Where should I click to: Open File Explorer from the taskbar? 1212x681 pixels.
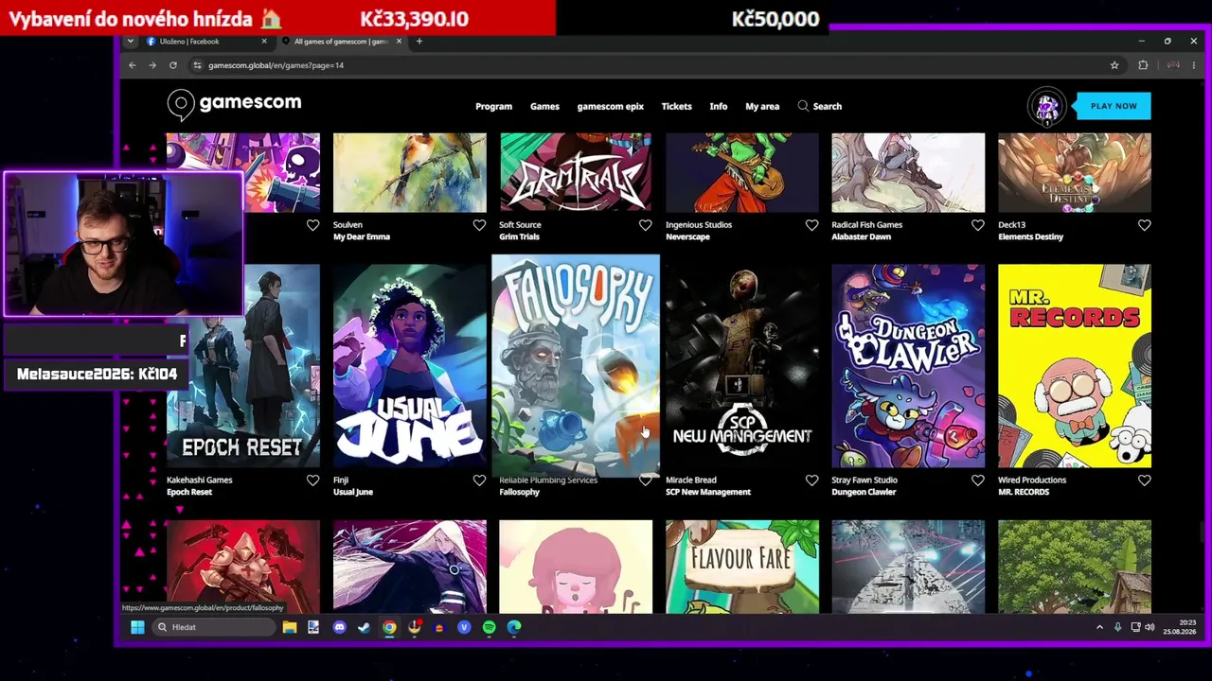point(290,627)
